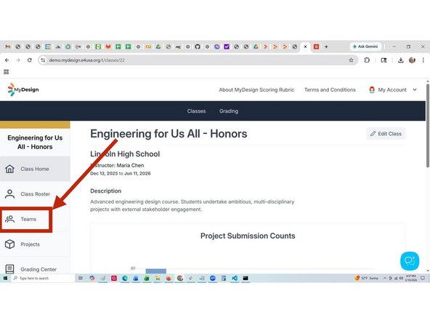
Task: Open About MyDesign Scoring Rubric link
Action: click(x=256, y=89)
